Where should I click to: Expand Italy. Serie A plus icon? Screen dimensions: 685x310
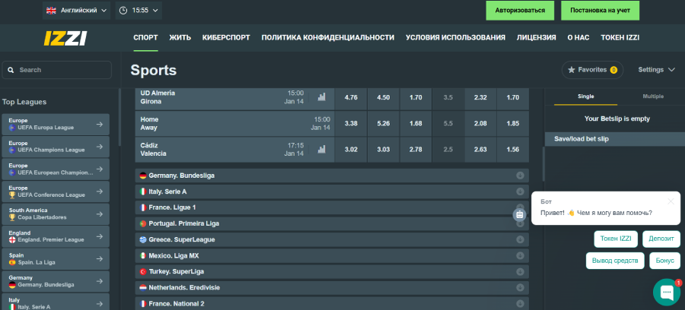pyautogui.click(x=520, y=191)
